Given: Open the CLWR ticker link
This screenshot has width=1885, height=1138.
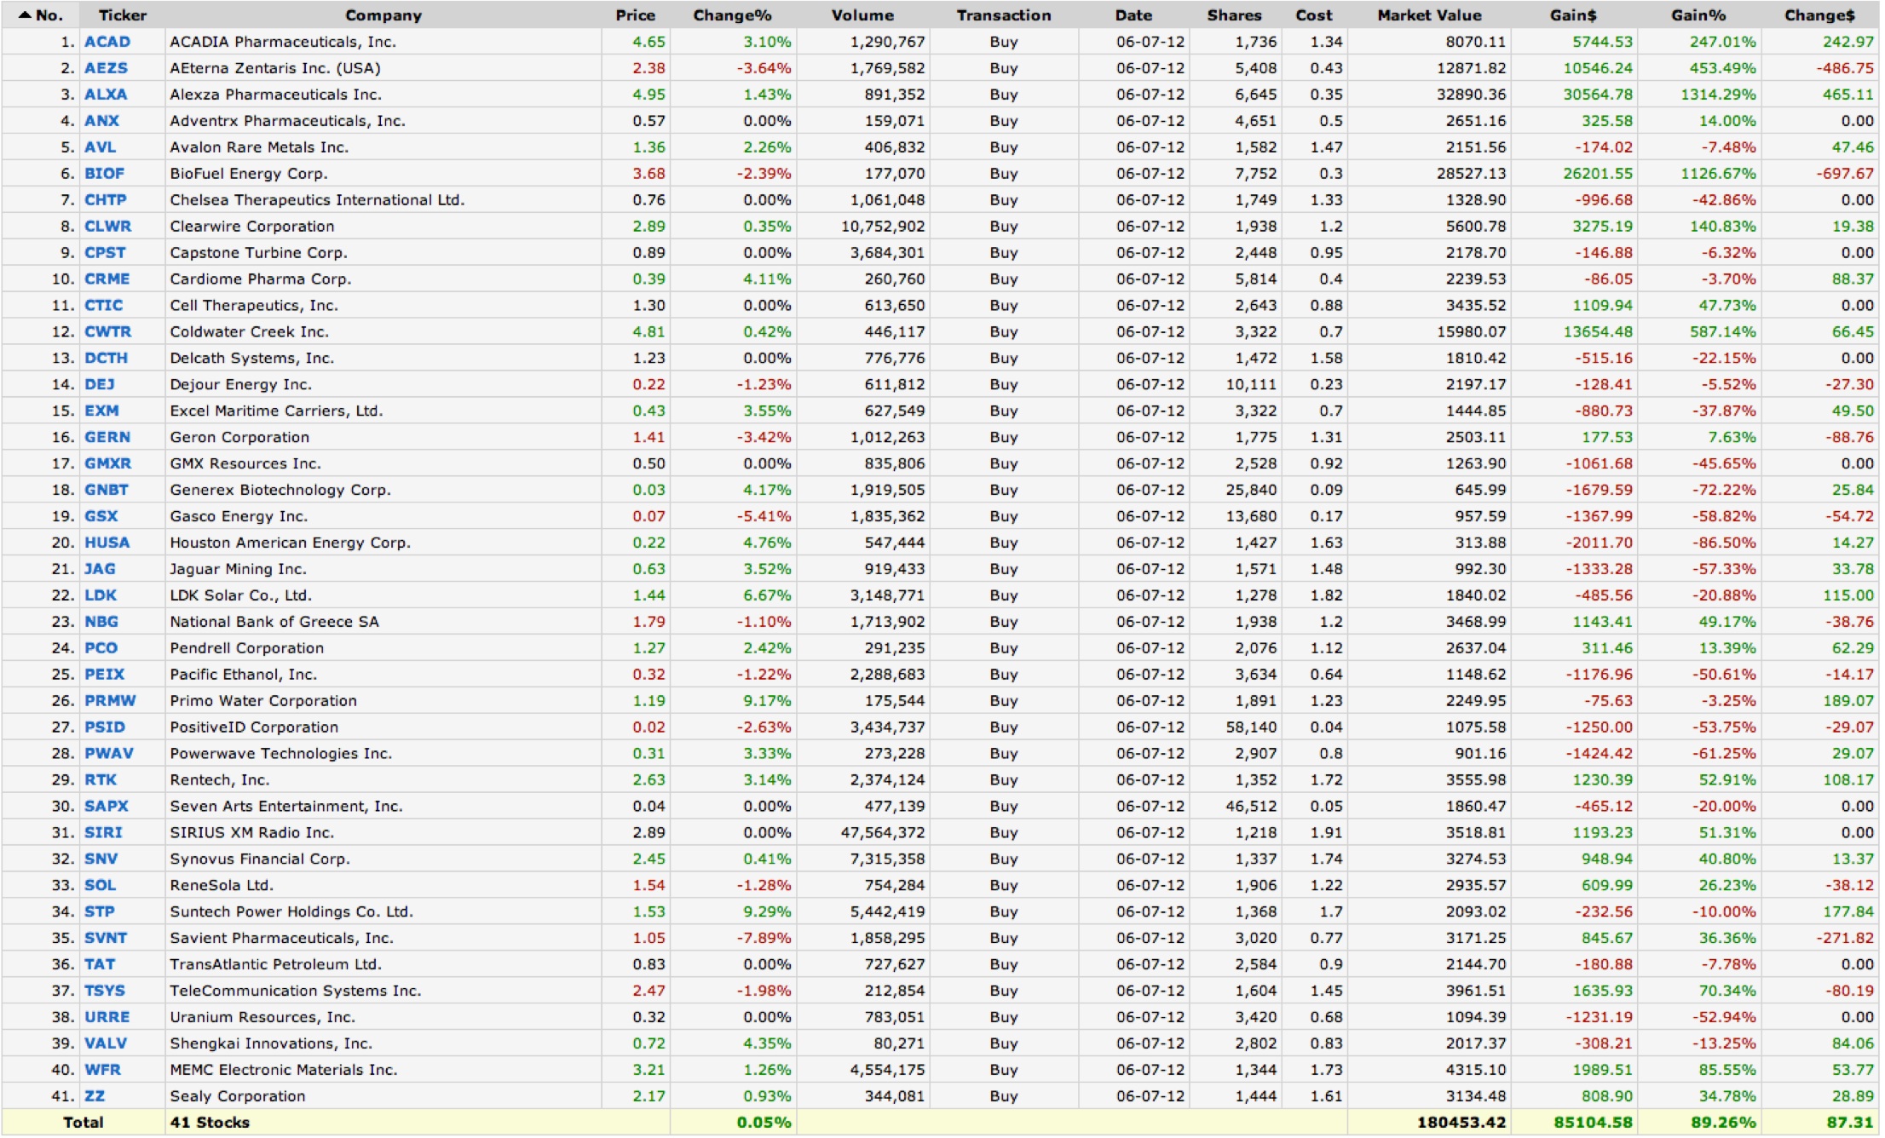Looking at the screenshot, I should point(108,227).
